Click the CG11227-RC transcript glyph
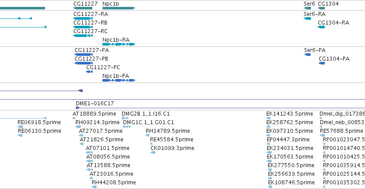 click(83, 36)
